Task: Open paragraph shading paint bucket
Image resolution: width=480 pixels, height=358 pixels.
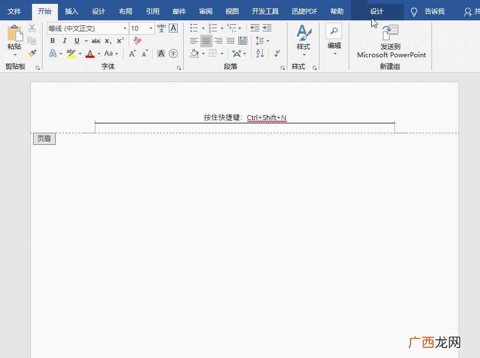Action: tap(194, 53)
